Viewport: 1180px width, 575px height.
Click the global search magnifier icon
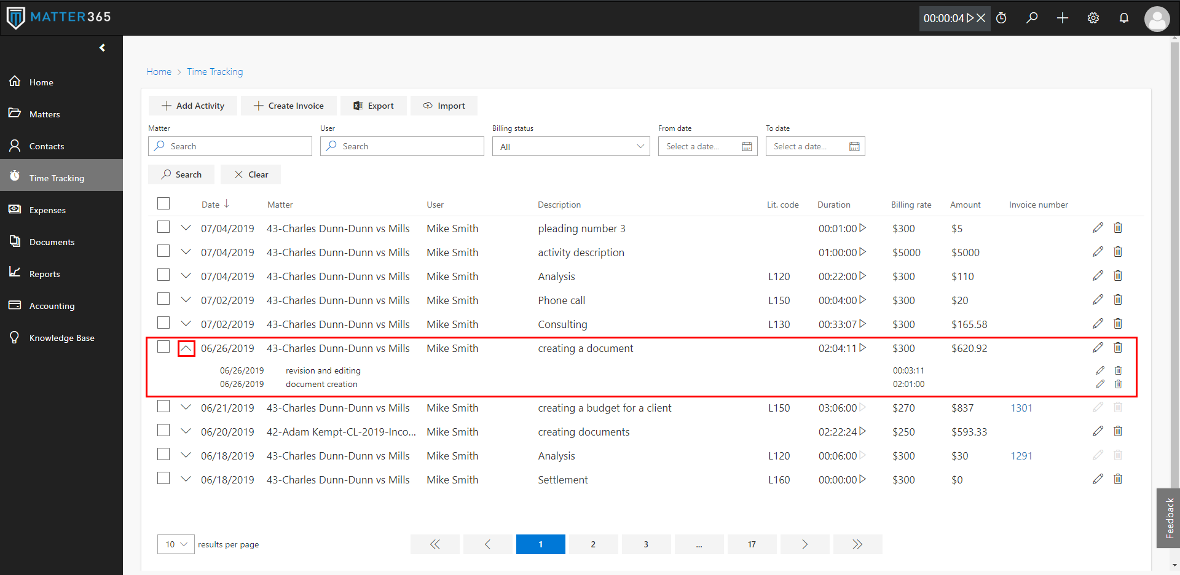point(1032,18)
